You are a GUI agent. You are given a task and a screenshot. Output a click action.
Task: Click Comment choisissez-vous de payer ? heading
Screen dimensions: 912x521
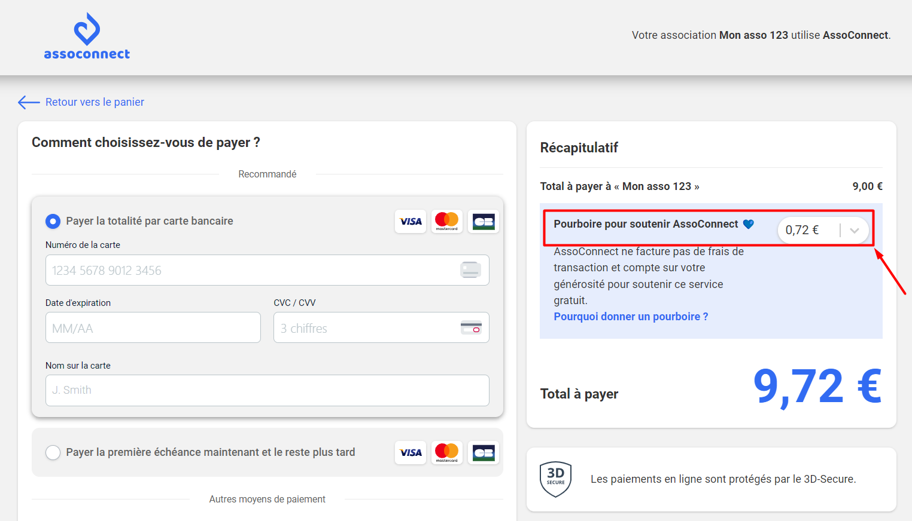point(146,142)
